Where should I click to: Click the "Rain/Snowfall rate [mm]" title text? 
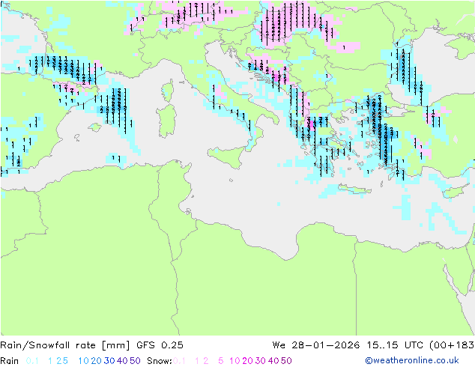pos(65,345)
